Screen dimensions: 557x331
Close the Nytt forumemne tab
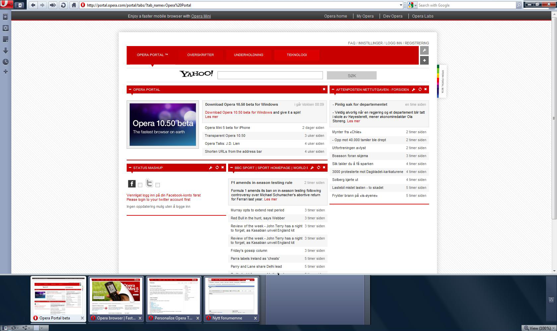(255, 318)
